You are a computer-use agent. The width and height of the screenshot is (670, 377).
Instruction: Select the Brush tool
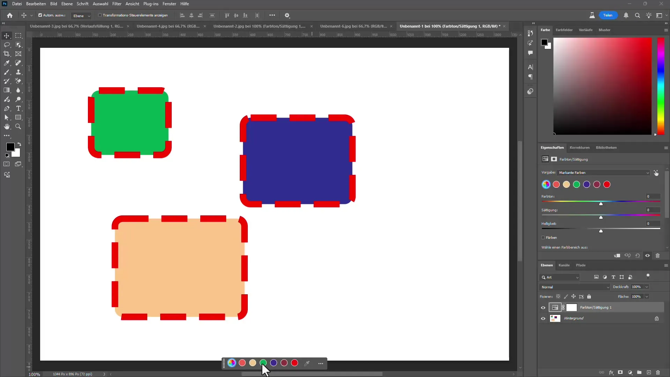[x=7, y=72]
